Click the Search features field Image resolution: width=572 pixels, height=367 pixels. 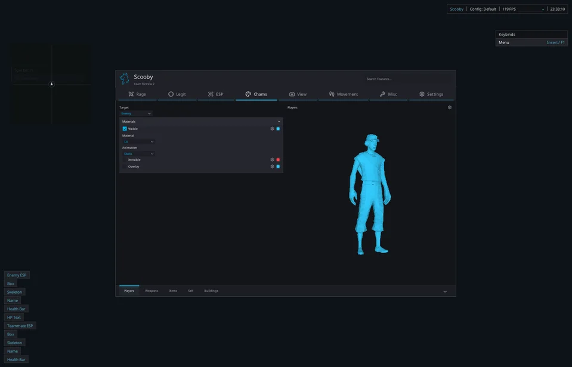point(408,79)
